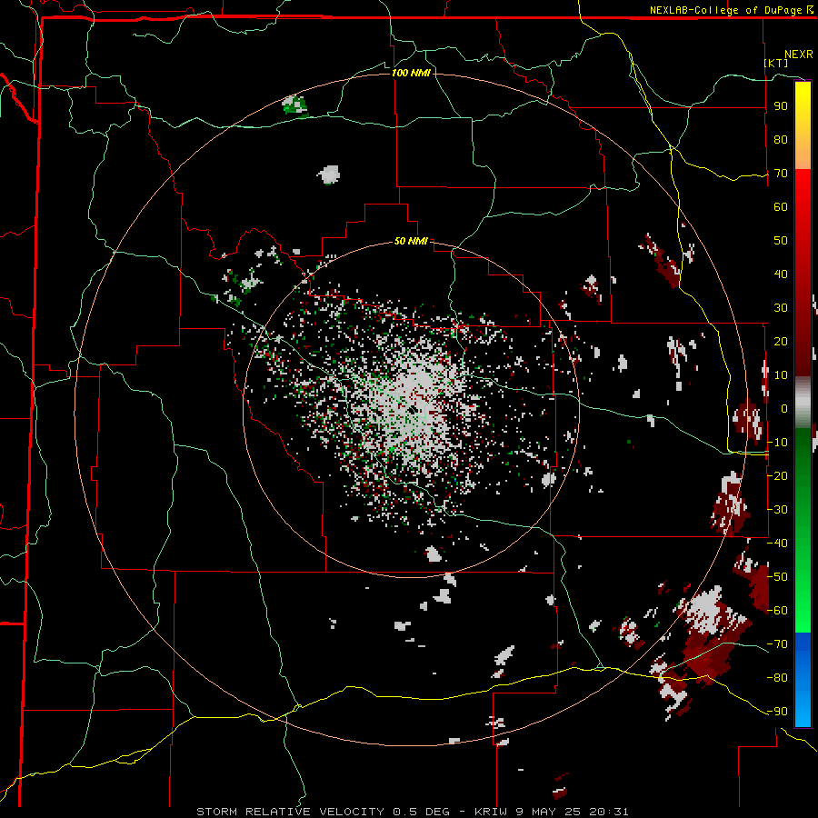Click the -10 value on velocity scale

(x=777, y=443)
